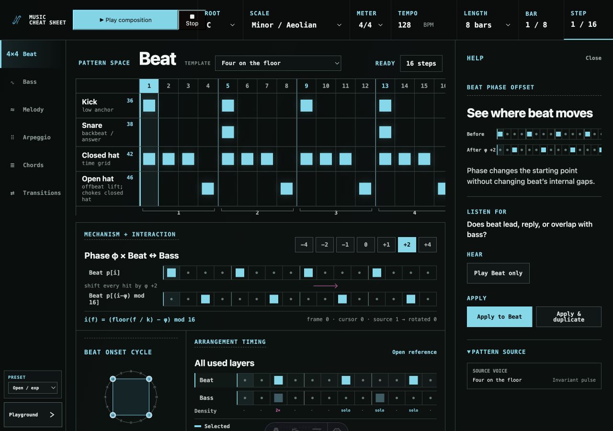Select the active +2 phase offset
This screenshot has height=431, width=613.
407,245
